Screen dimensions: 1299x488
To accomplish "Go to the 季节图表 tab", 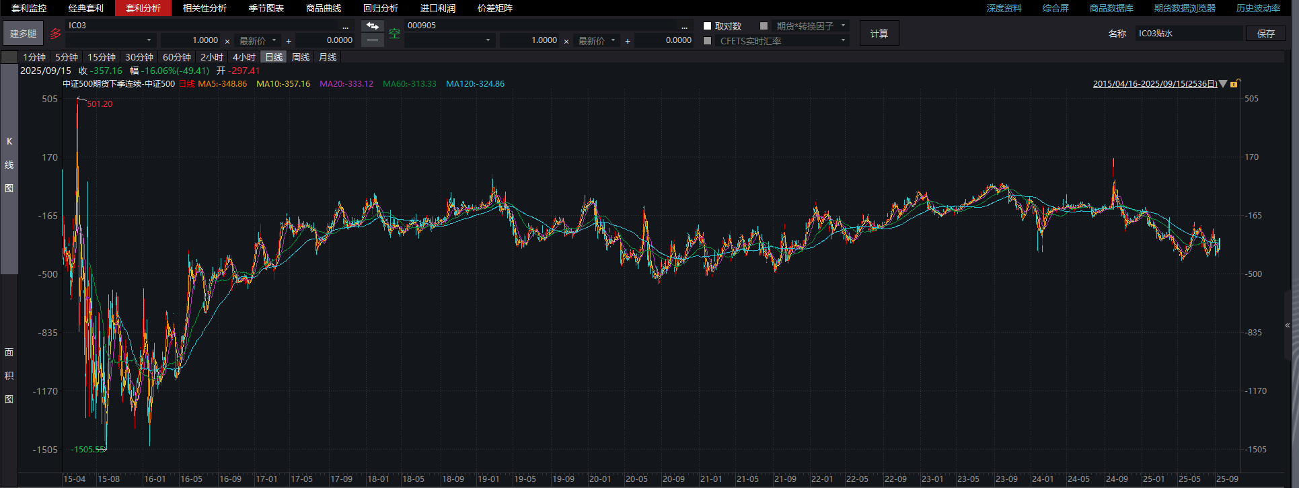I will [266, 8].
